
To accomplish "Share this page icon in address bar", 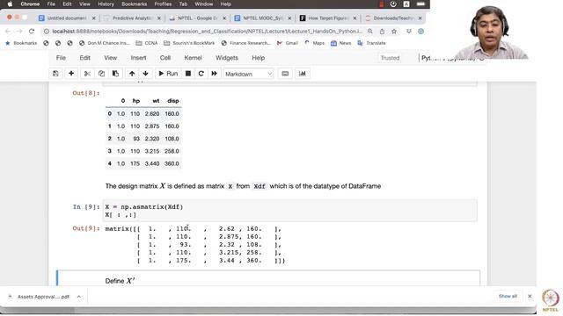I will point(382,32).
